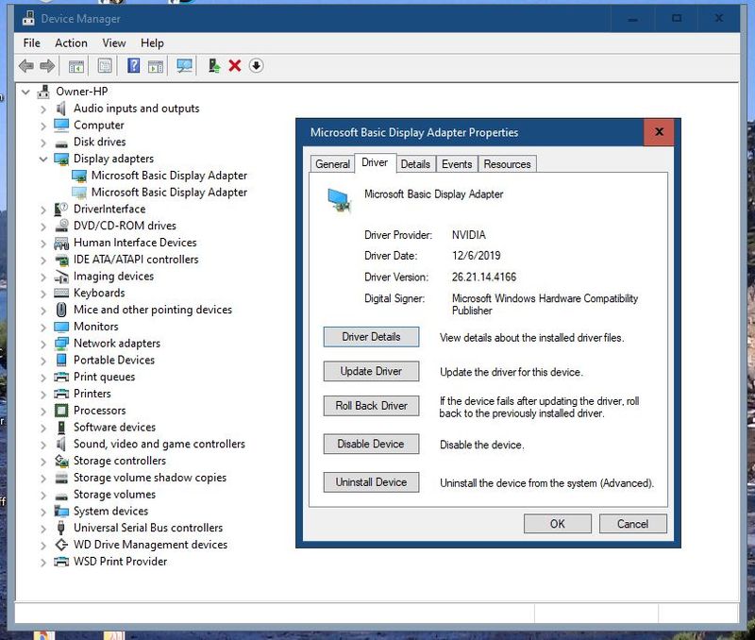Click the display adapter icon in Properties dialog
Image resolution: width=755 pixels, height=640 pixels.
(x=339, y=201)
